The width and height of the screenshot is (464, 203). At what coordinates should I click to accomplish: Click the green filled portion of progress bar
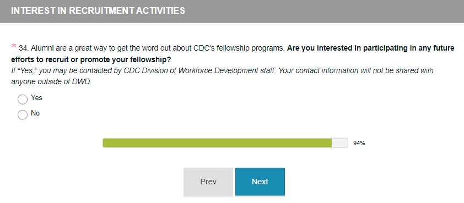[x=217, y=142]
